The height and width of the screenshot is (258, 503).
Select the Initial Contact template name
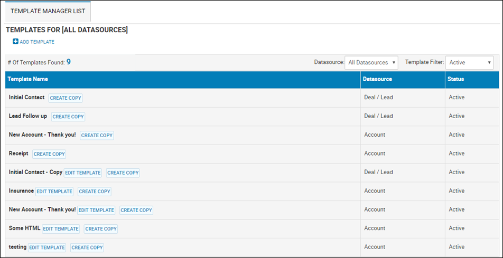(26, 97)
